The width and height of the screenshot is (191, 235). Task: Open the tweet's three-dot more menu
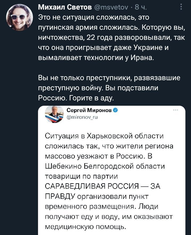181,6
